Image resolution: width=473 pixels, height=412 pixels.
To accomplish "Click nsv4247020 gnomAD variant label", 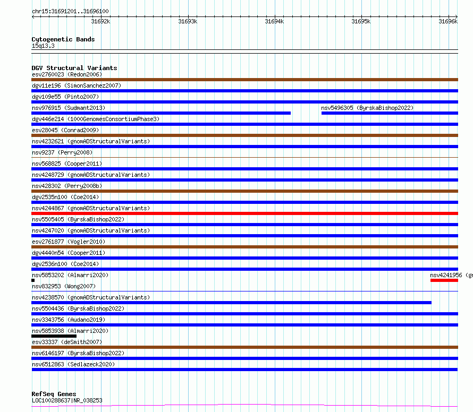I will (91, 230).
